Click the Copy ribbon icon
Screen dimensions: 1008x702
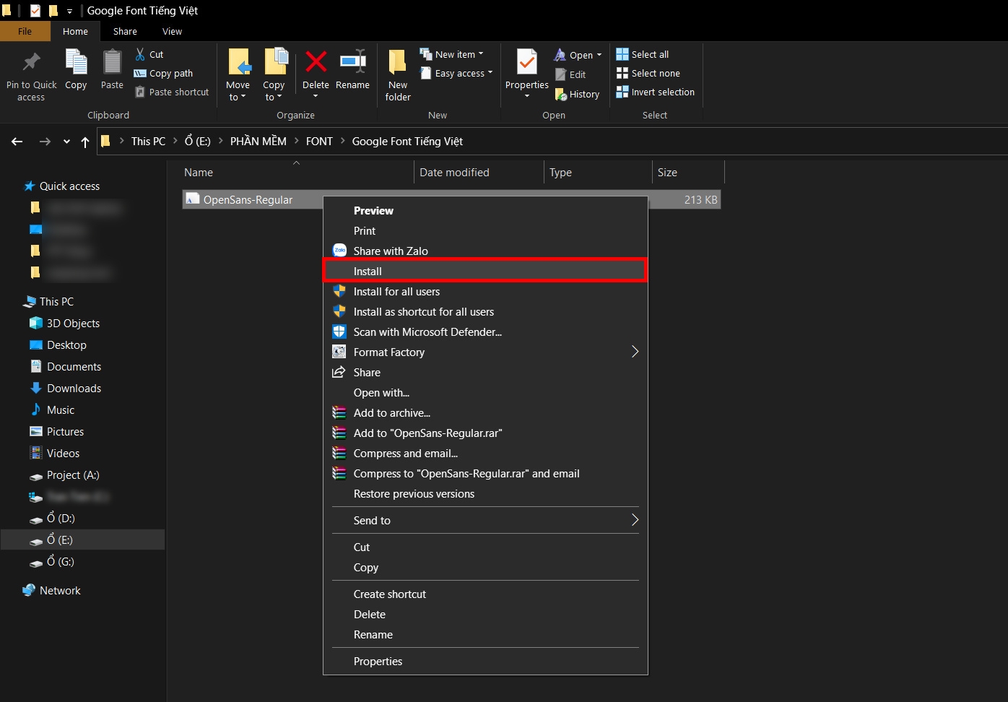[x=76, y=62]
